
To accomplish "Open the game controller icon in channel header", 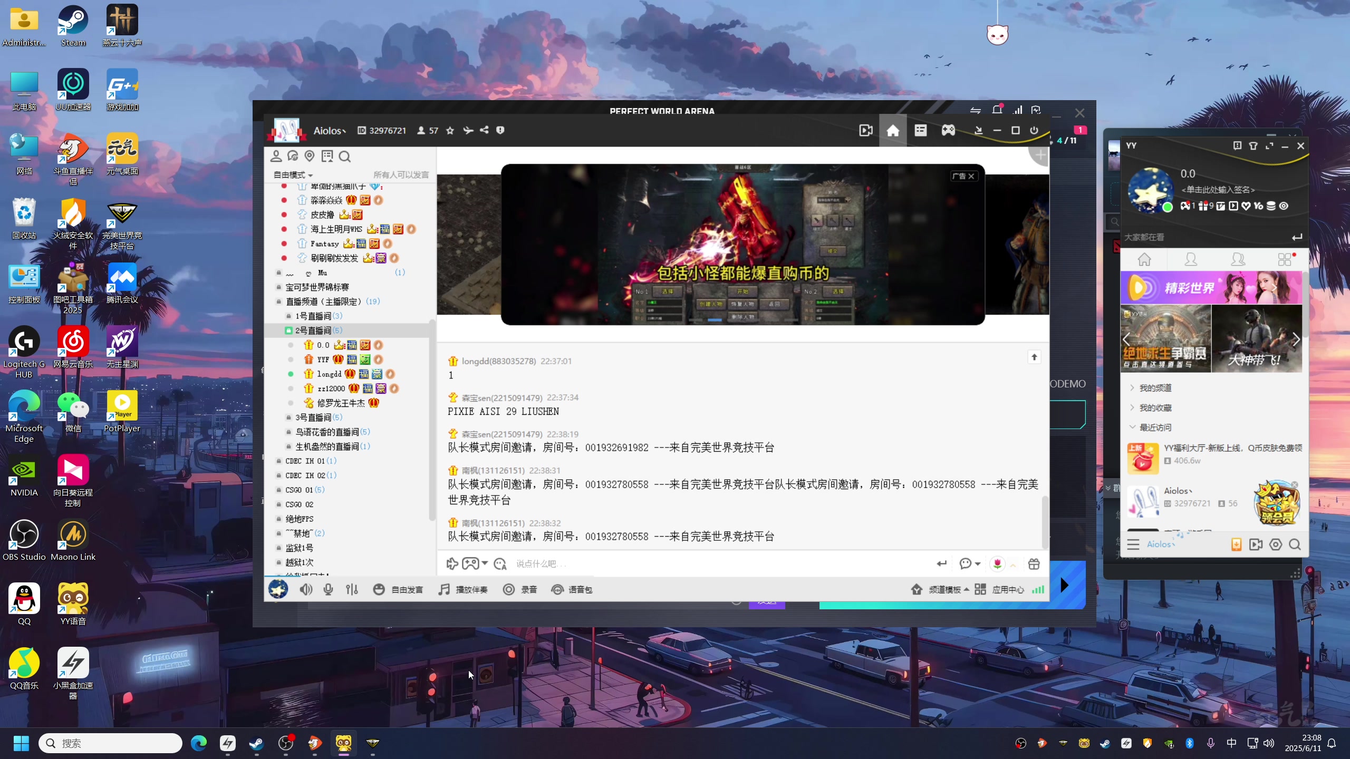I will [x=948, y=130].
